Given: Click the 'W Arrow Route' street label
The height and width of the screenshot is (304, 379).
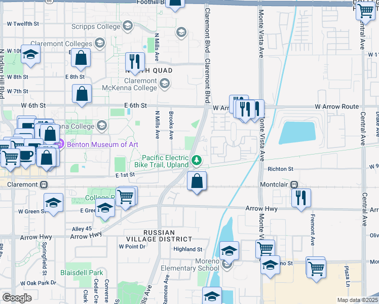Looking at the screenshot, I should click(337, 106).
